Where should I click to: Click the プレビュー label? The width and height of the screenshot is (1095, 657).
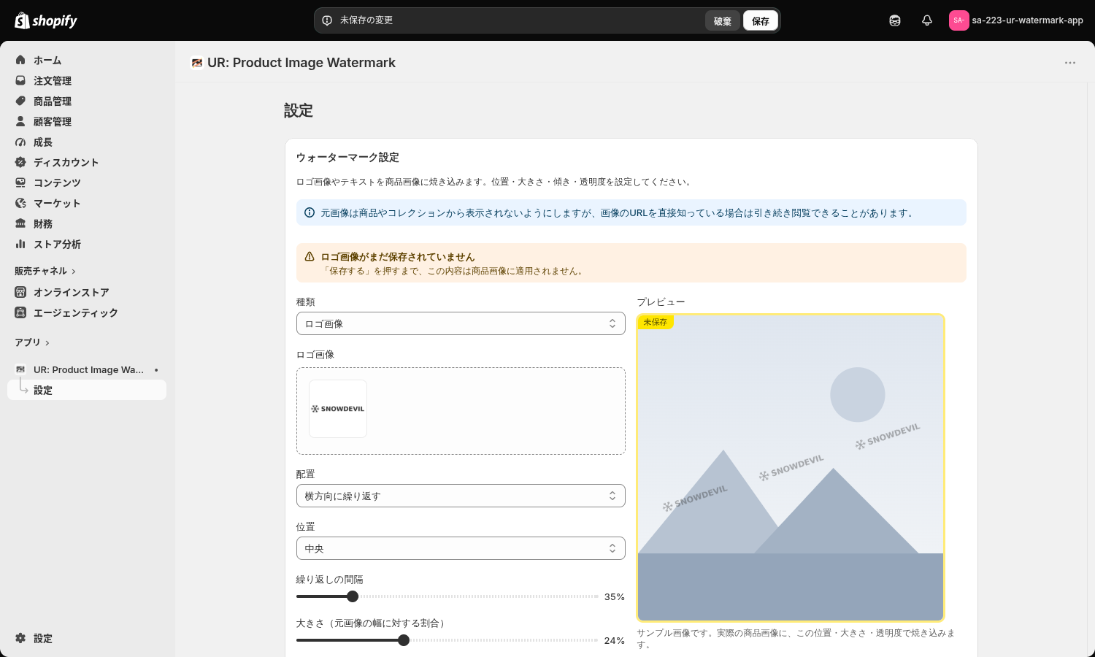[661, 302]
